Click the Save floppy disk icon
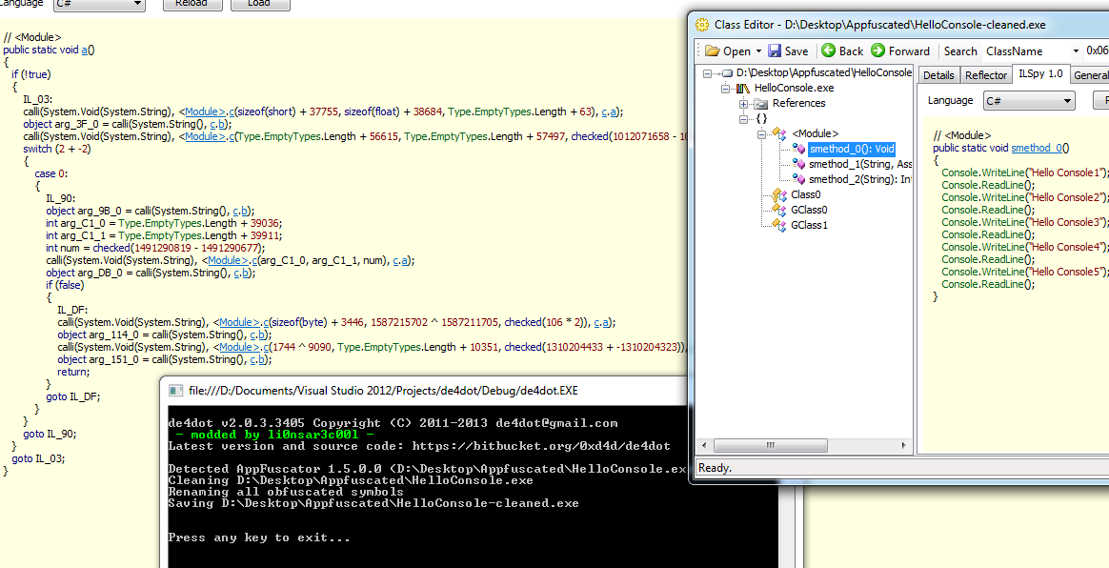 coord(775,51)
